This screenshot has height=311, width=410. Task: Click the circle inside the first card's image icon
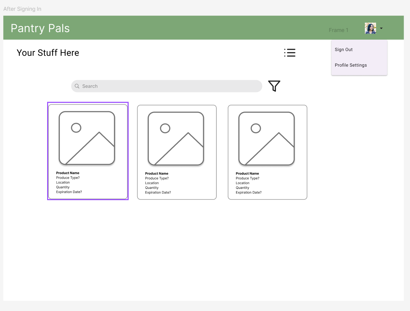(x=76, y=128)
